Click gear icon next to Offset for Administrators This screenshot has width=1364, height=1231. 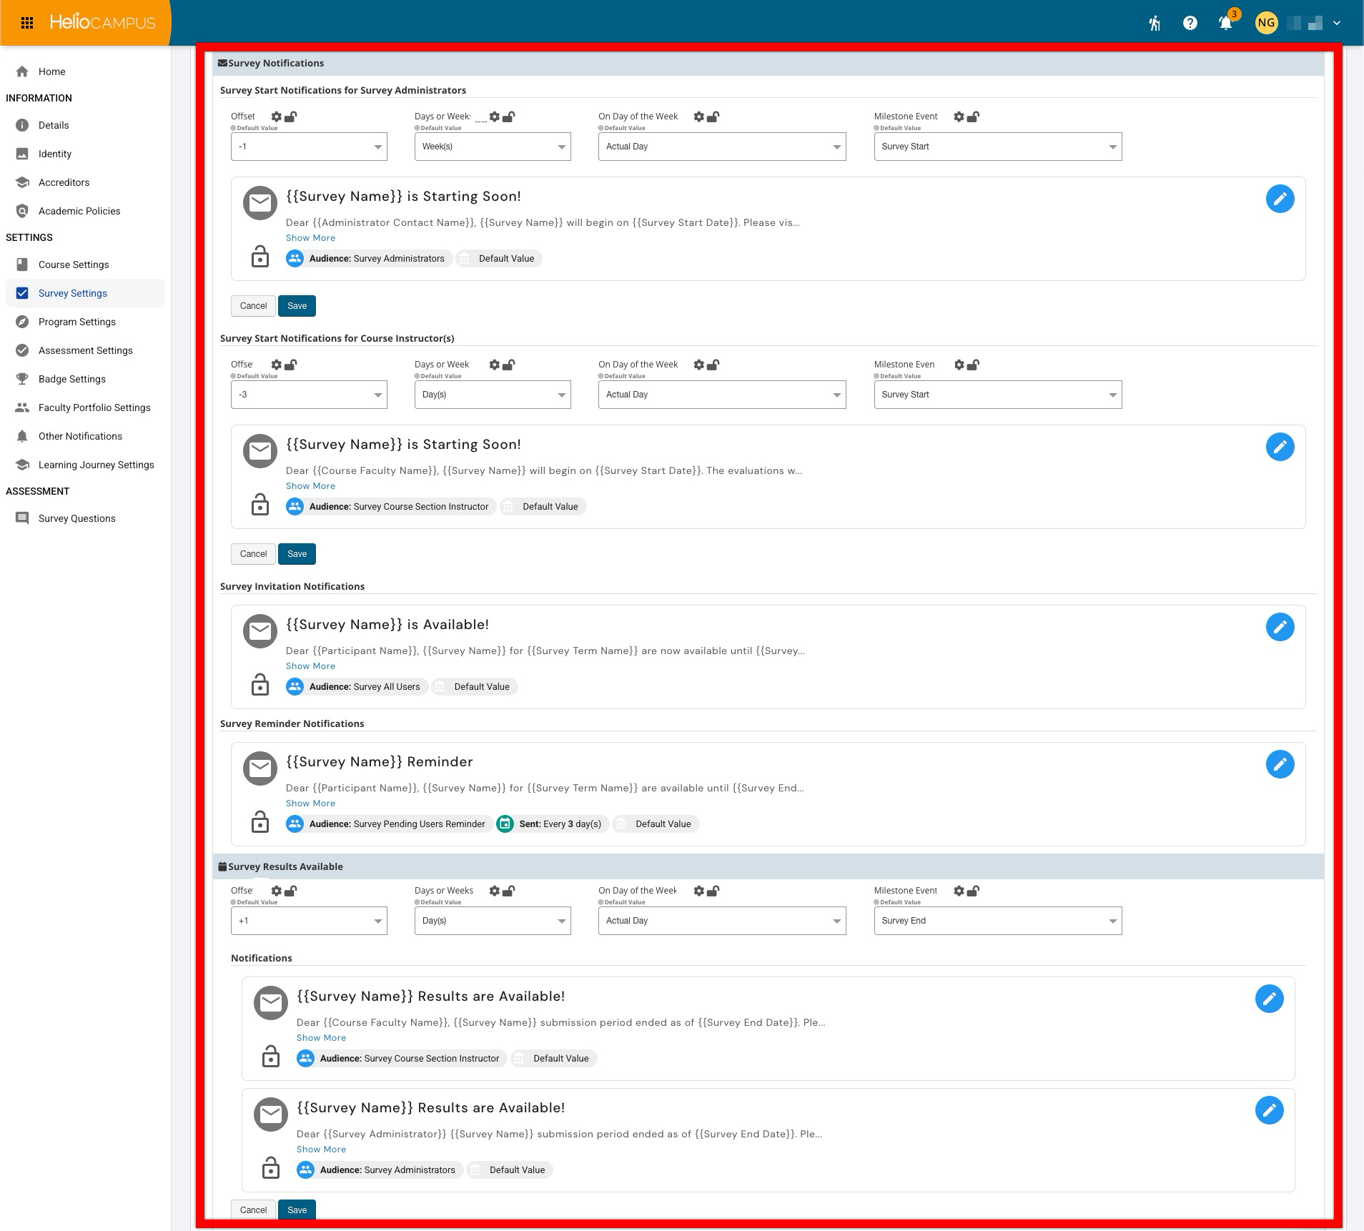pyautogui.click(x=277, y=117)
